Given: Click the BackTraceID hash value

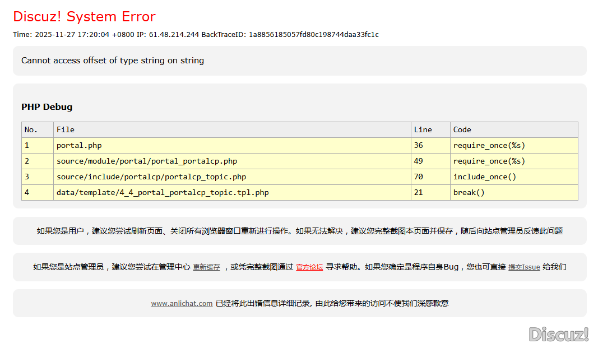Looking at the screenshot, I should point(314,35).
